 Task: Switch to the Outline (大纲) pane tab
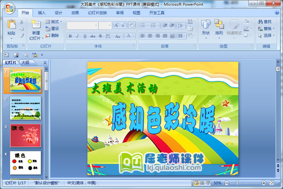point(25,62)
